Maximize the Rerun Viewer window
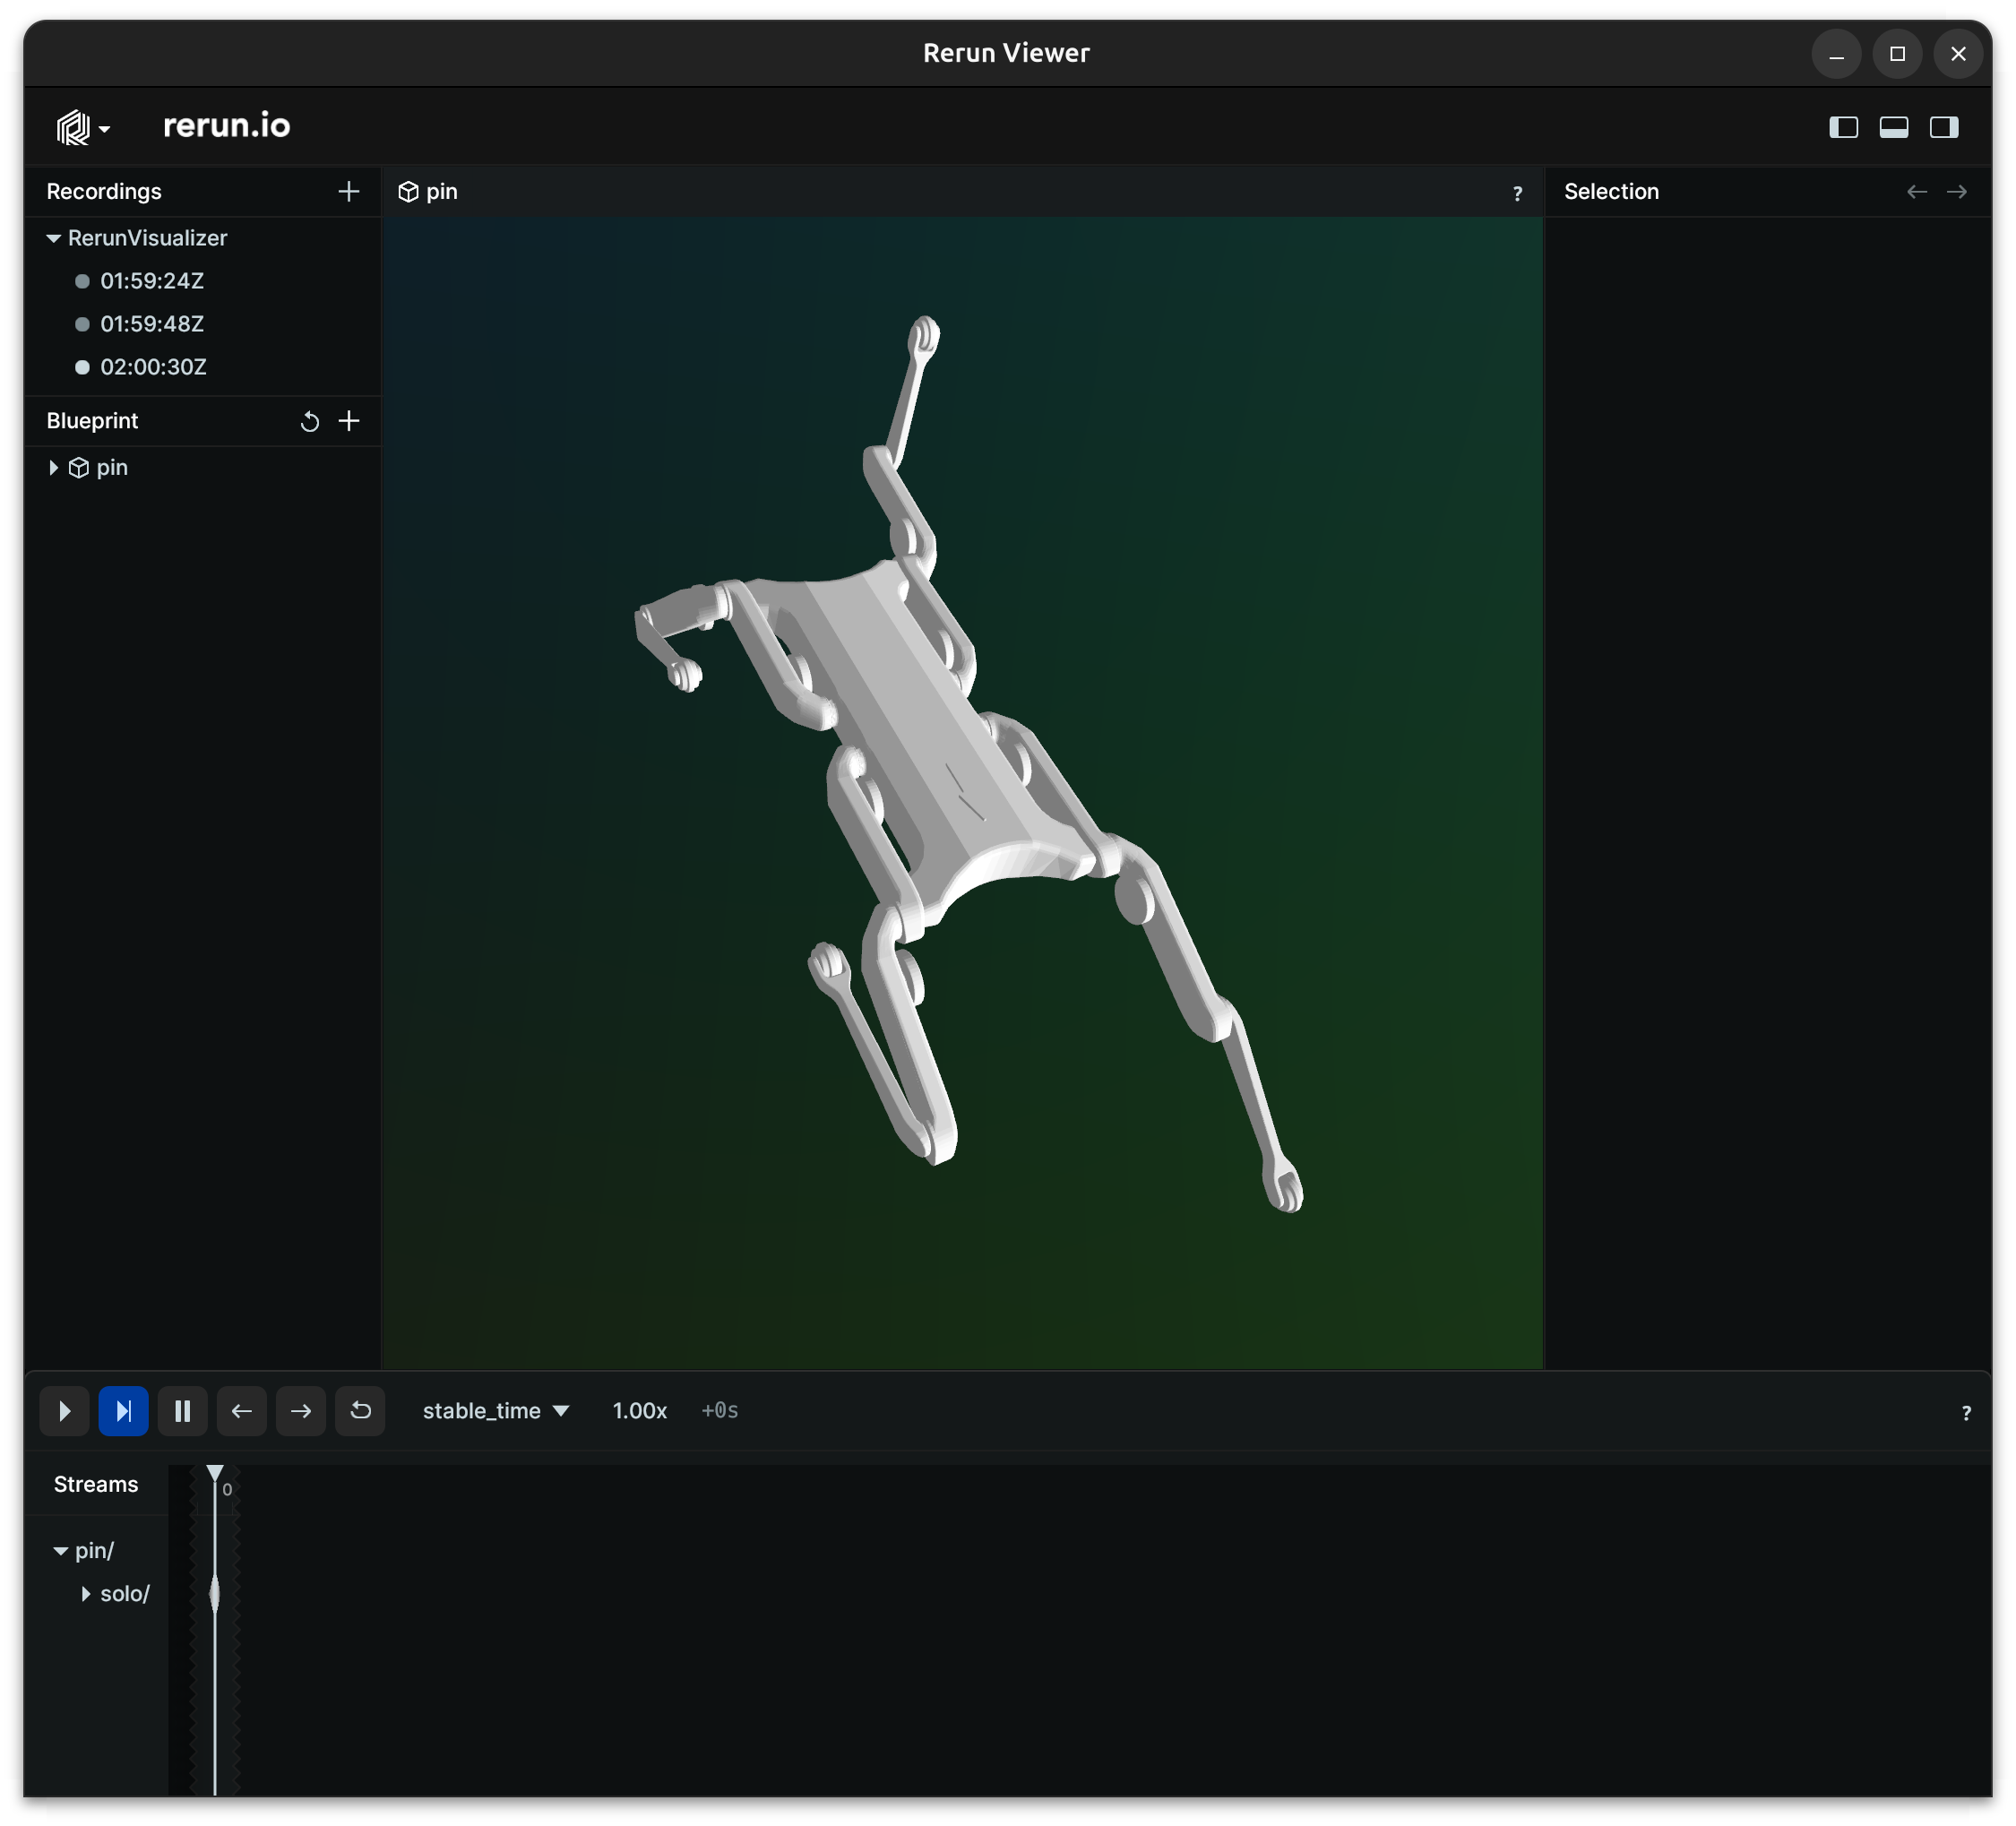This screenshot has width=2016, height=1826. point(1897,54)
